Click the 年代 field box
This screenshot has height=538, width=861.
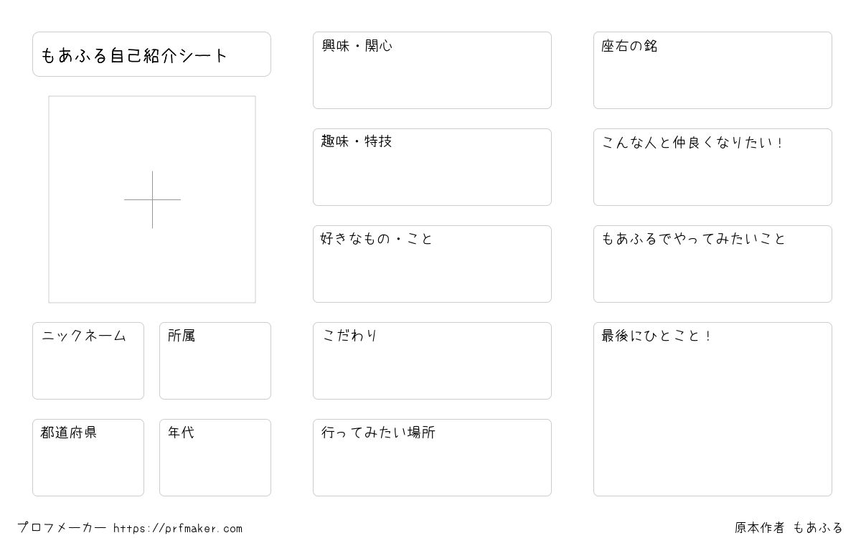click(x=215, y=458)
